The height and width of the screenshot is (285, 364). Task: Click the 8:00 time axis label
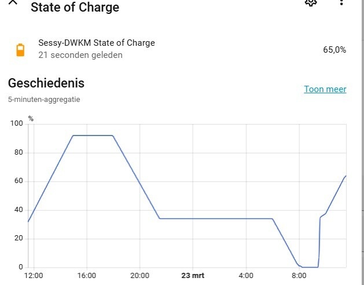pos(299,276)
